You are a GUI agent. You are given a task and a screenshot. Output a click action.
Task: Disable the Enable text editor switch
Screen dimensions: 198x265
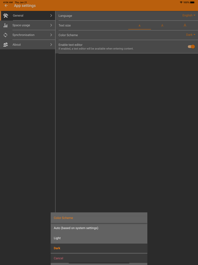pos(191,47)
